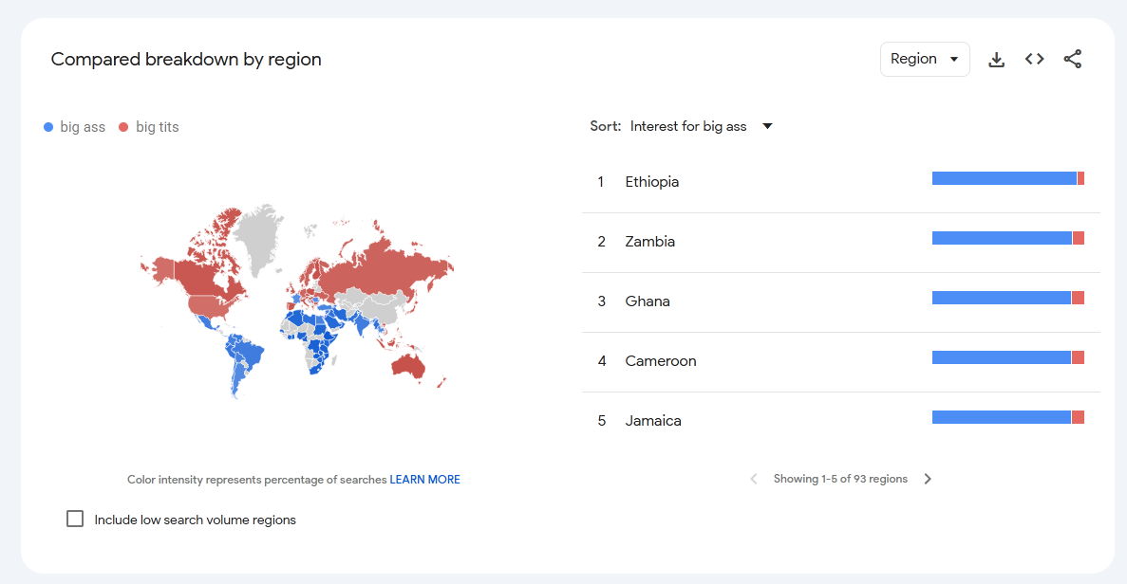Screen dimensions: 1127x584
Task: Click Russia on the world map
Action: 380,264
